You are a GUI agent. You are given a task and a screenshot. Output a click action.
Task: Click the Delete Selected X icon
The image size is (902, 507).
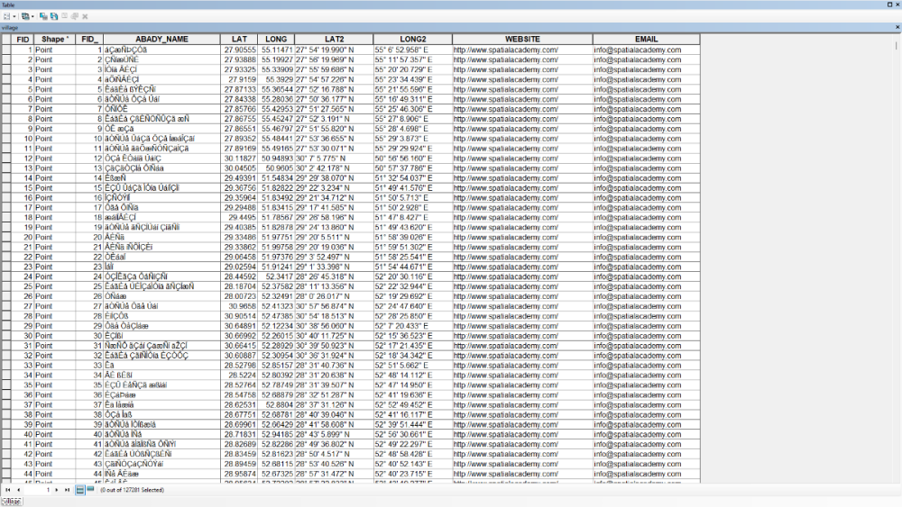click(85, 16)
